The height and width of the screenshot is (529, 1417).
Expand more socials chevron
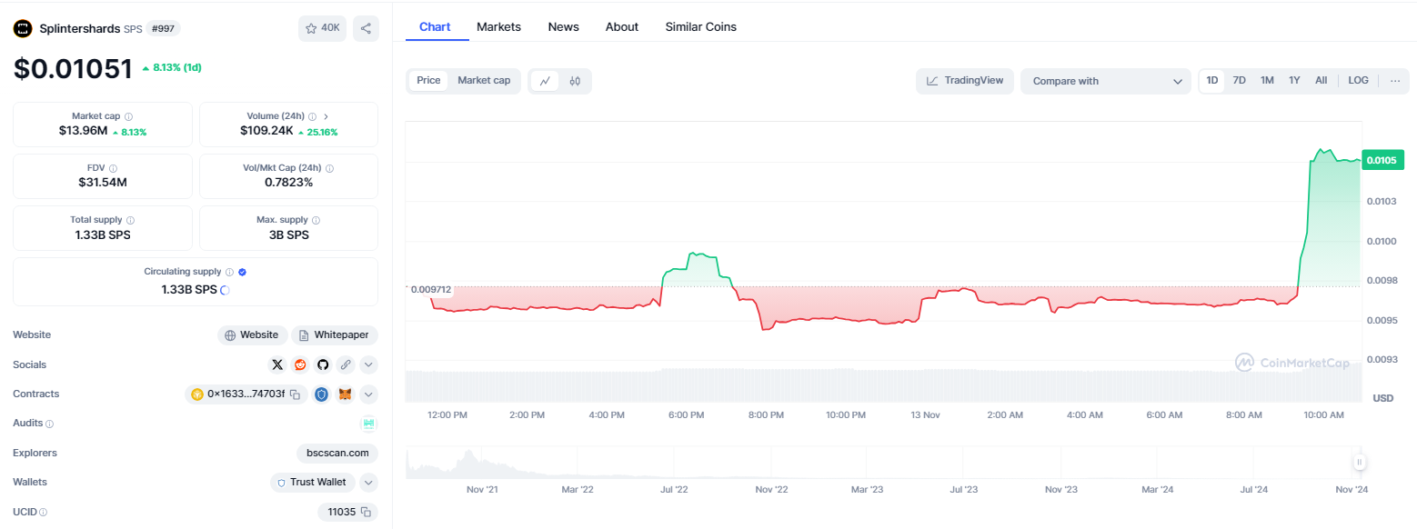point(368,364)
